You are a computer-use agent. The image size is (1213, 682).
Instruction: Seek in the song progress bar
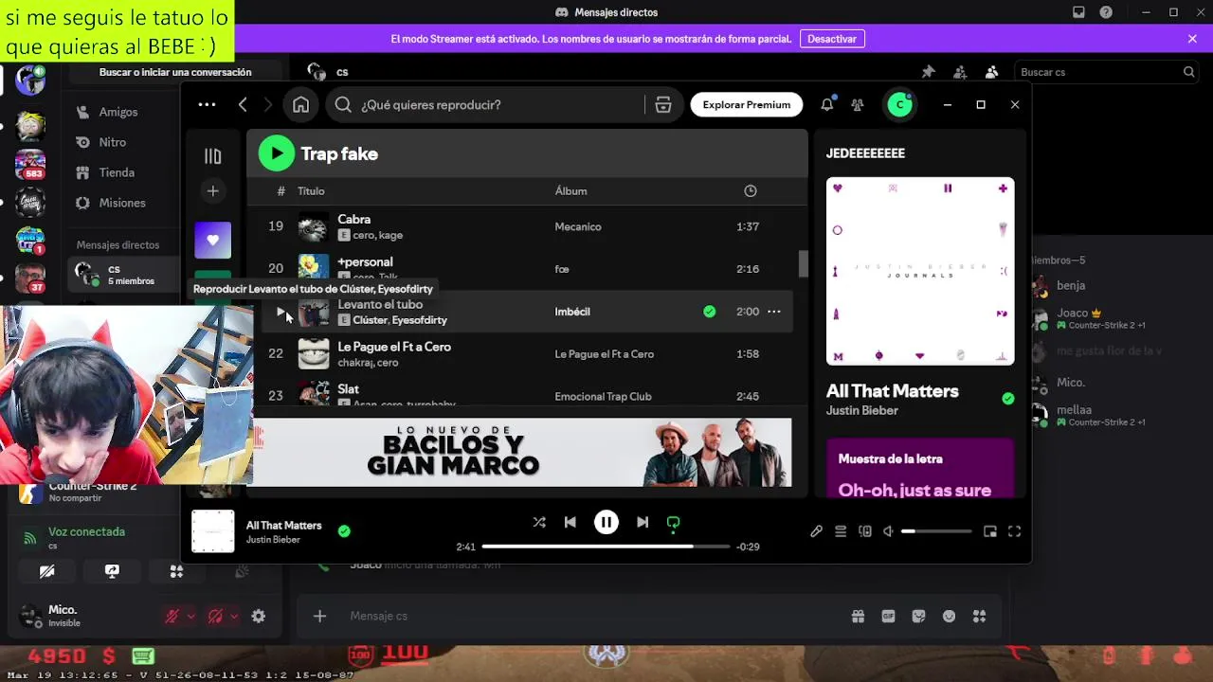(x=606, y=547)
